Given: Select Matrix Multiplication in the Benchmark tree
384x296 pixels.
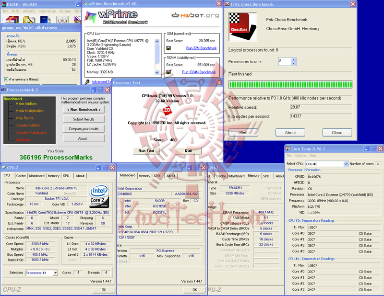Looking at the screenshot, I should coord(29,111).
